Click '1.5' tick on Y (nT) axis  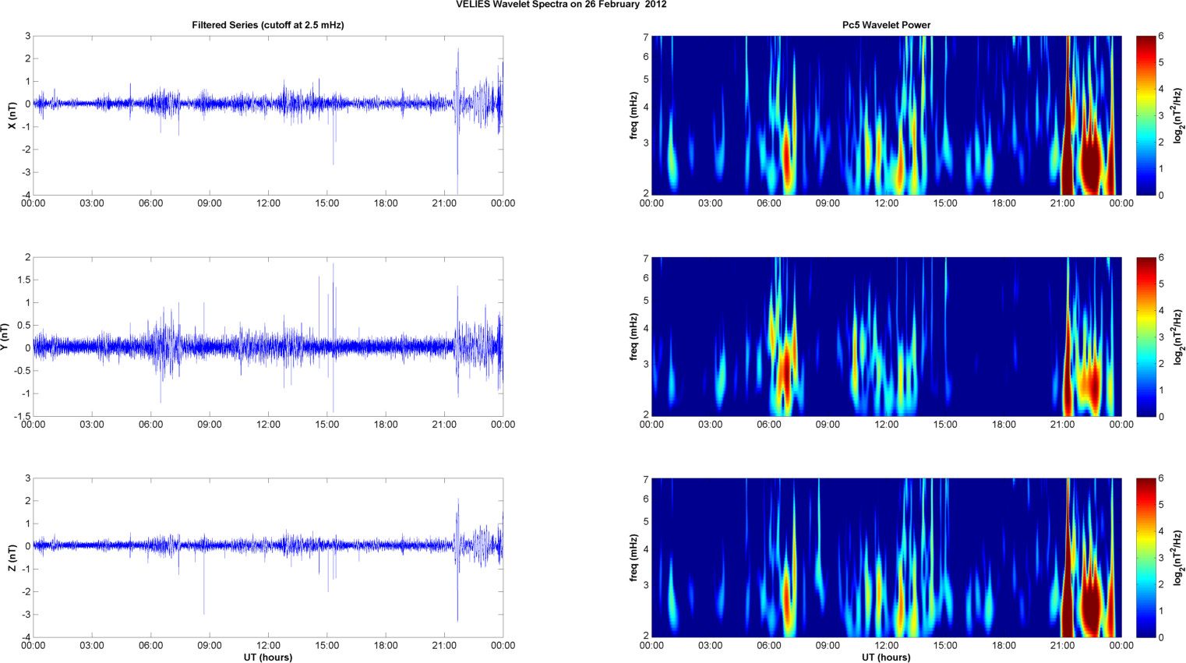24,280
